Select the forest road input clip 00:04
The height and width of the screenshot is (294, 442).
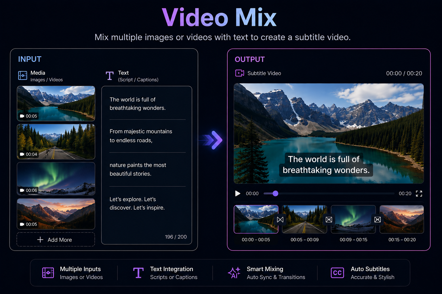coord(56,142)
